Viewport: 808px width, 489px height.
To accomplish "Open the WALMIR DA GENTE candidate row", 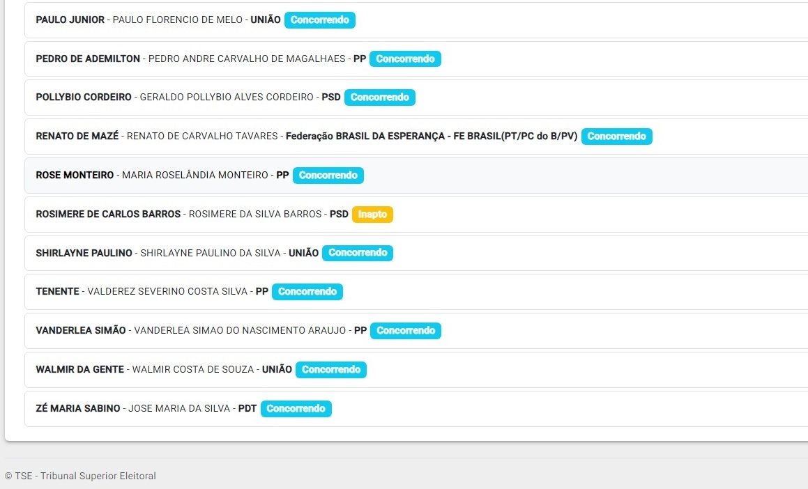I will [416, 370].
